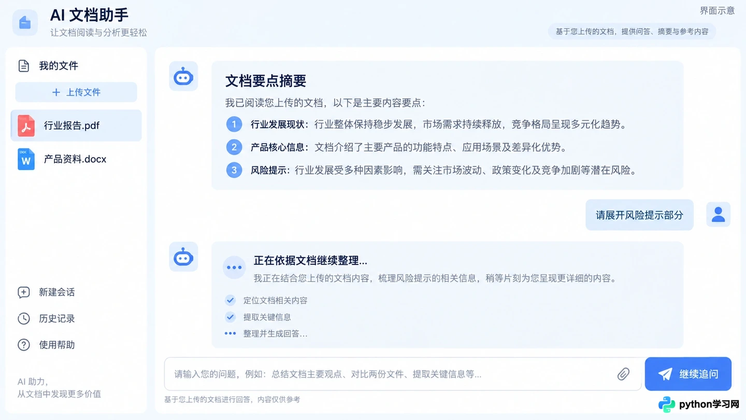Screen dimensions: 746x420
Task: Click the 继续追问 send button
Action: click(688, 374)
